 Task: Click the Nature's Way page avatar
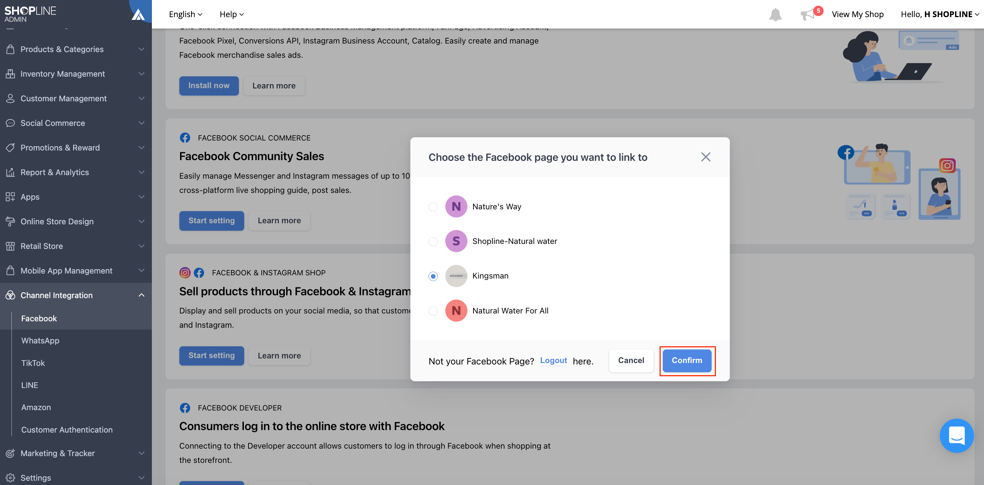point(456,206)
